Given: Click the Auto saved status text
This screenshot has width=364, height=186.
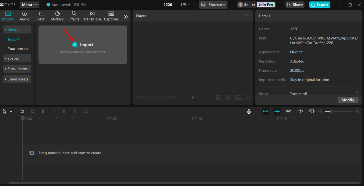Looking at the screenshot, I should pos(69,5).
